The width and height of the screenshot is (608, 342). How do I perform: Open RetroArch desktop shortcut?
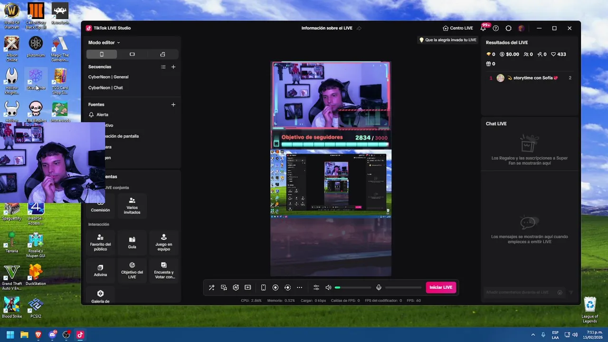(x=60, y=13)
